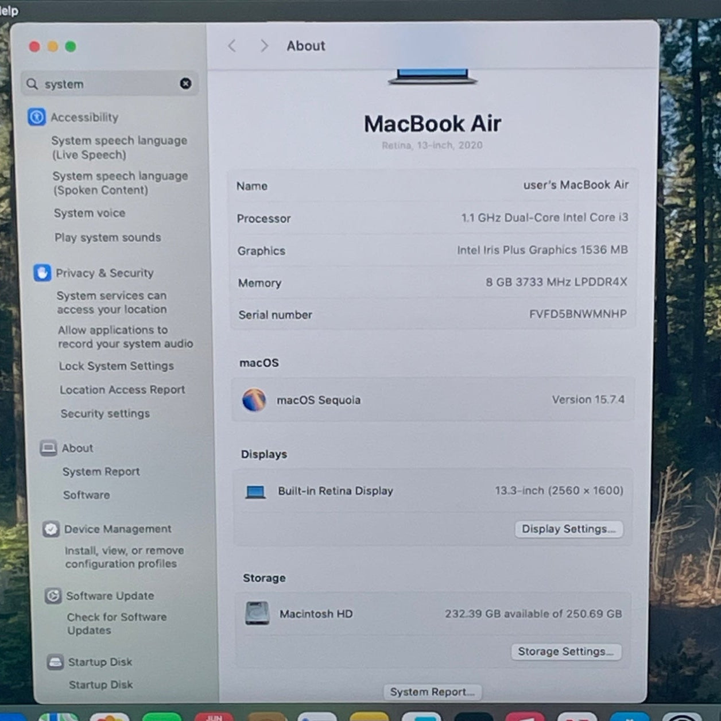721x721 pixels.
Task: Select Privacy & Security heading
Action: point(104,273)
